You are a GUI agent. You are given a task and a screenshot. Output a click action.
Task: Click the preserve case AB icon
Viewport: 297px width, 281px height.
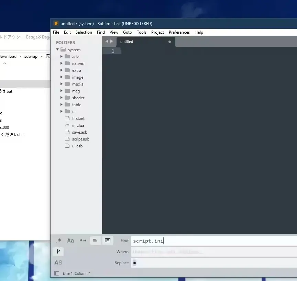(58, 263)
